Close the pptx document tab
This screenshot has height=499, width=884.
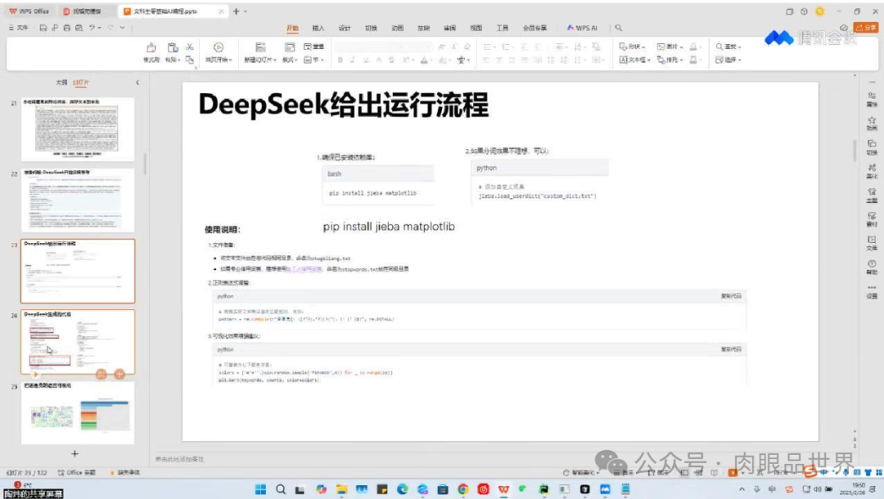[221, 11]
